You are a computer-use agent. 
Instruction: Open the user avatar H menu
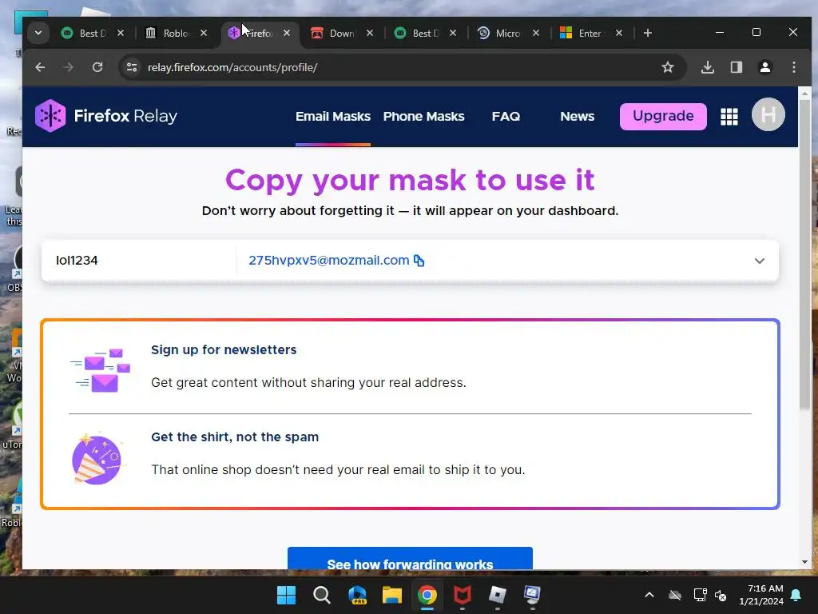pos(768,115)
